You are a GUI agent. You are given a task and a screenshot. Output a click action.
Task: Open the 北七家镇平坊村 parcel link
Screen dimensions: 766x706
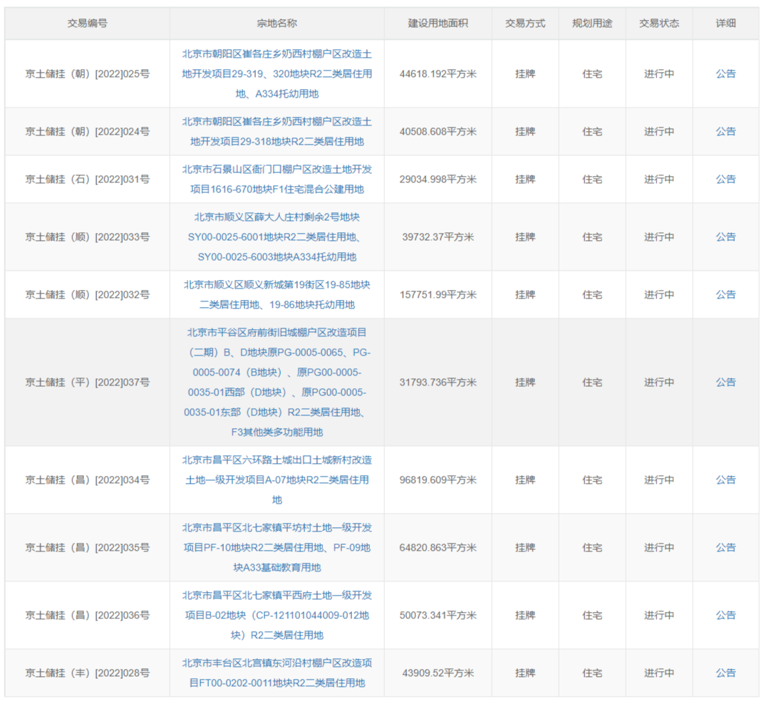coord(276,547)
